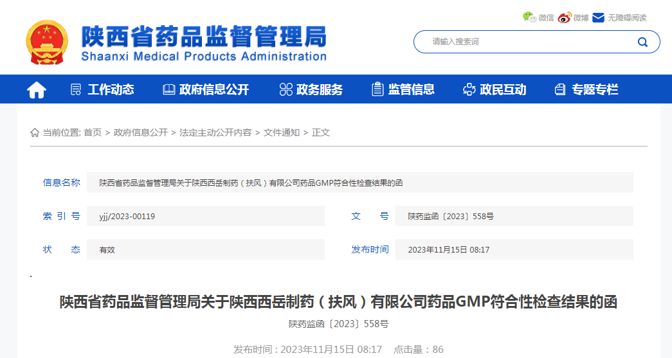This screenshot has width=672, height=358.
Task: Click the 索引号 label
Action: [61, 216]
